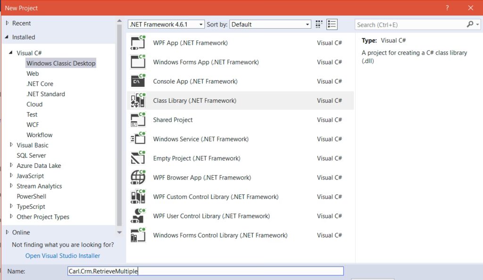Click the WPF User Control Library icon
The width and height of the screenshot is (483, 280).
point(138,216)
